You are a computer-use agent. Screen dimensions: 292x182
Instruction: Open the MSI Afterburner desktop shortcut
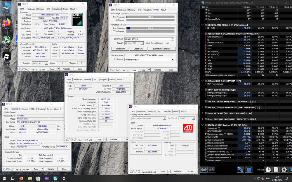tap(6, 42)
